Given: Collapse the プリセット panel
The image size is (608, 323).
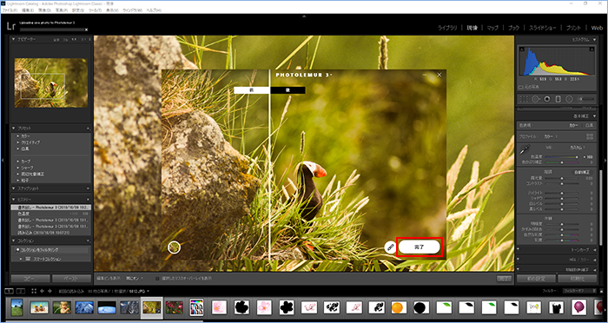Looking at the screenshot, I should pos(14,129).
